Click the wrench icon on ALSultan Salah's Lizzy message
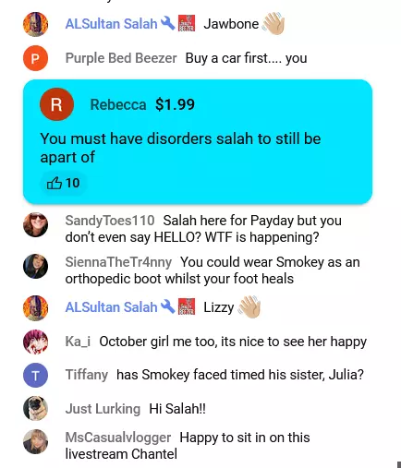Viewport: 401px width, 468px height. click(x=168, y=306)
